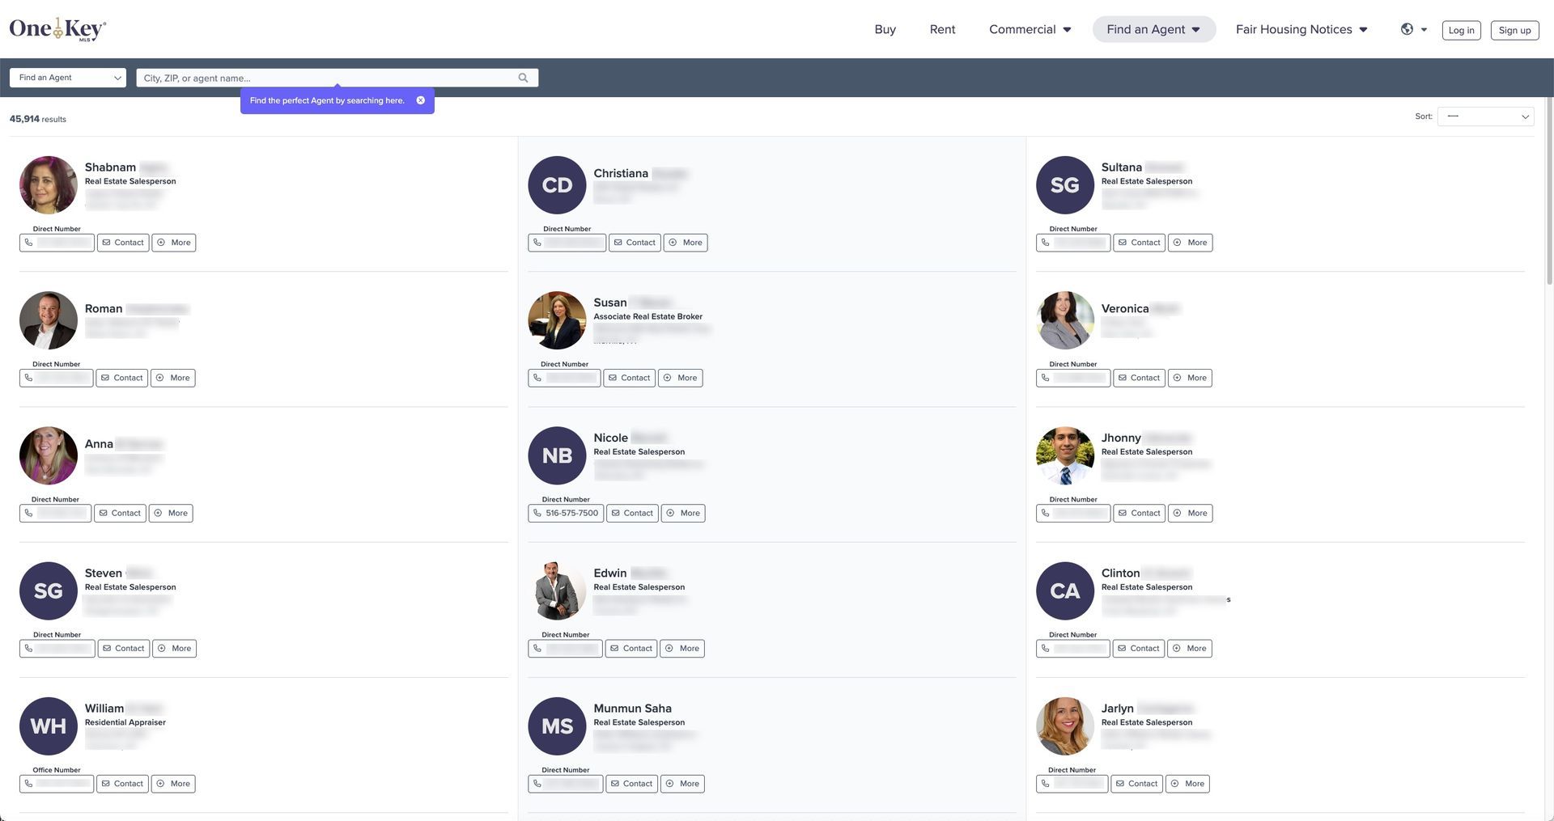Show More options for Jarlyn
Viewport: 1554px width, 821px height.
tap(1187, 784)
